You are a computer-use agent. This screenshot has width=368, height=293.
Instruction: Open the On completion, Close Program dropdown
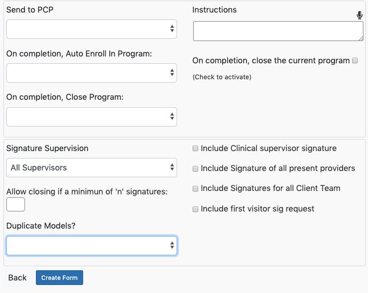92,117
